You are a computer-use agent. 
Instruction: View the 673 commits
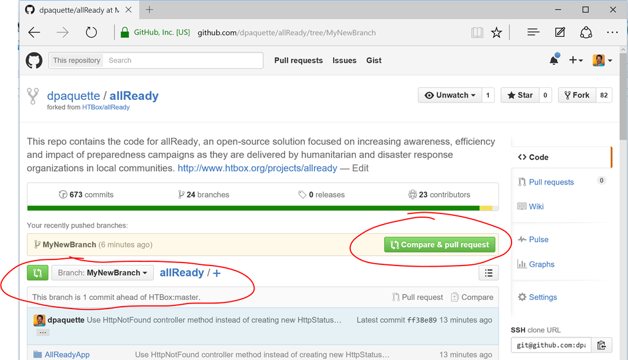point(86,194)
